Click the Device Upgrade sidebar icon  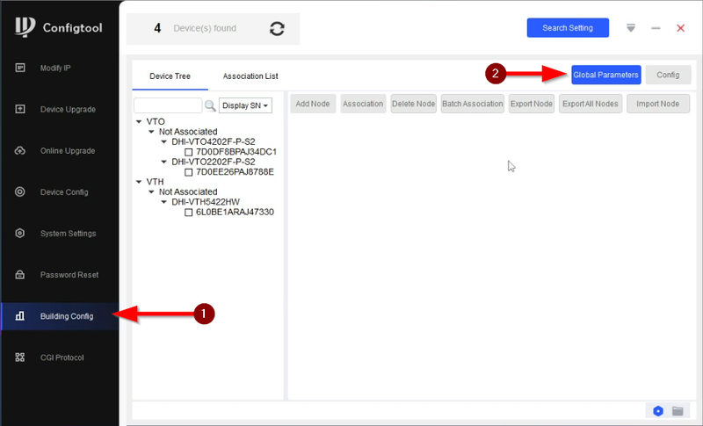[20, 109]
